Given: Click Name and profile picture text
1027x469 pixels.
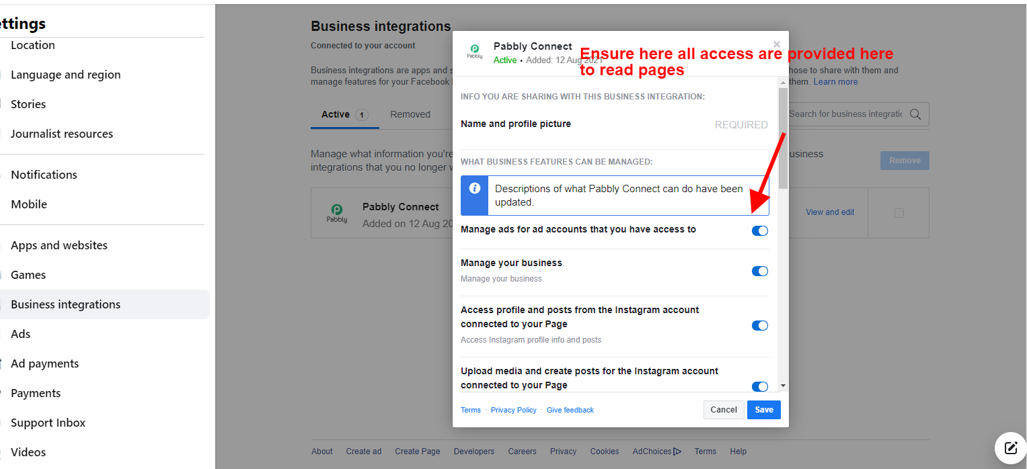Looking at the screenshot, I should [516, 124].
